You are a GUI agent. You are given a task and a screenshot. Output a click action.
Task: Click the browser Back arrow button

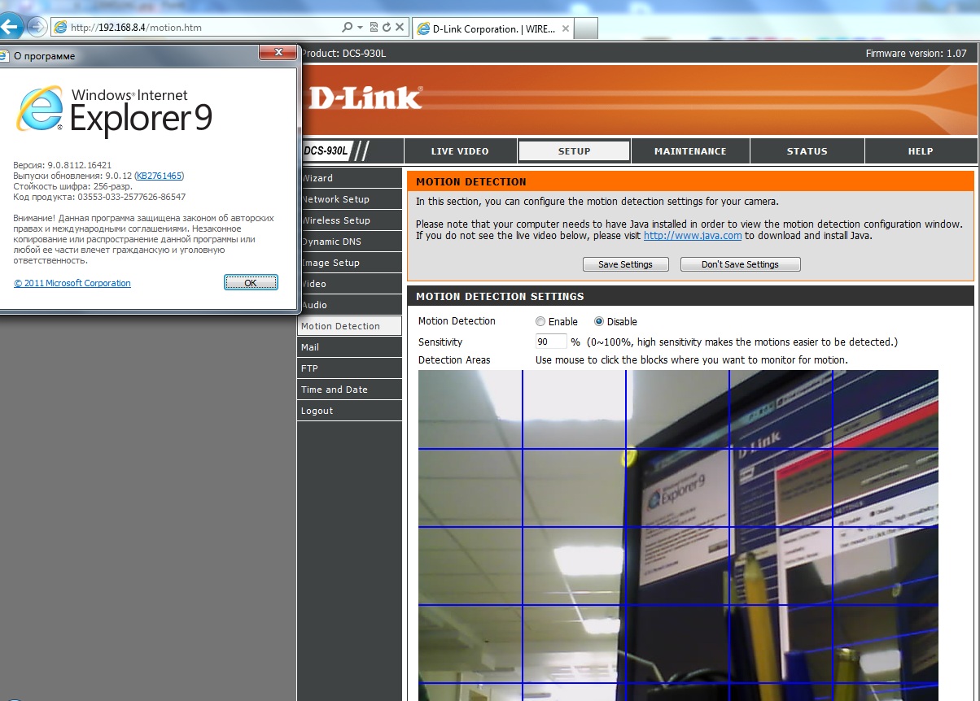point(9,26)
